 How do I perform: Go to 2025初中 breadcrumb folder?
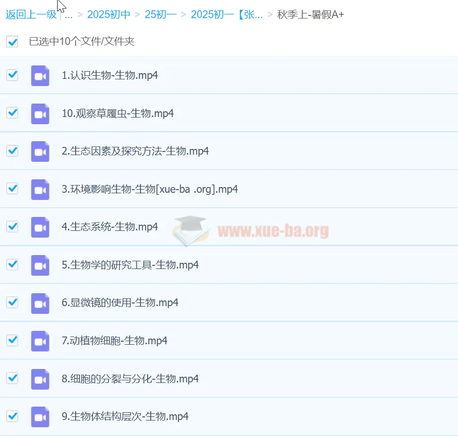tap(109, 14)
